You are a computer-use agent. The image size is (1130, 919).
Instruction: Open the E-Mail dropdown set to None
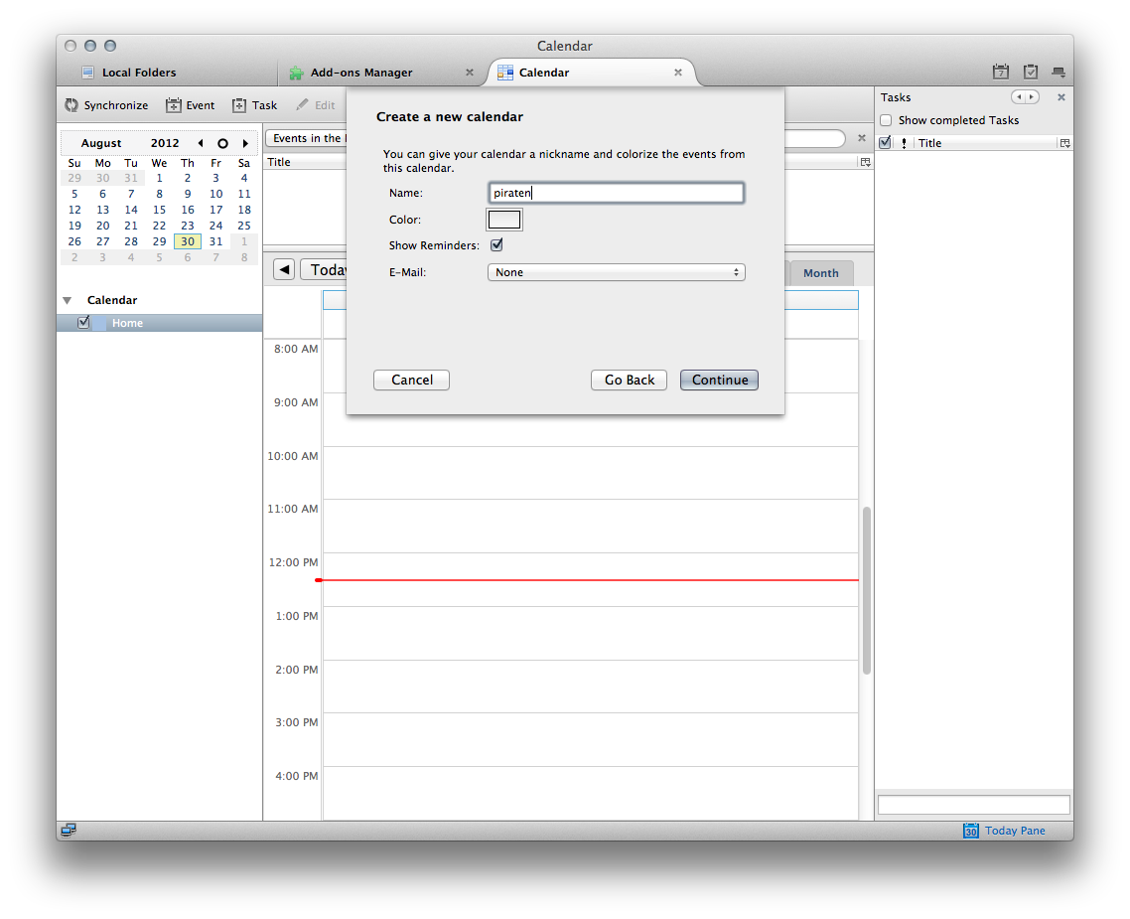(616, 272)
